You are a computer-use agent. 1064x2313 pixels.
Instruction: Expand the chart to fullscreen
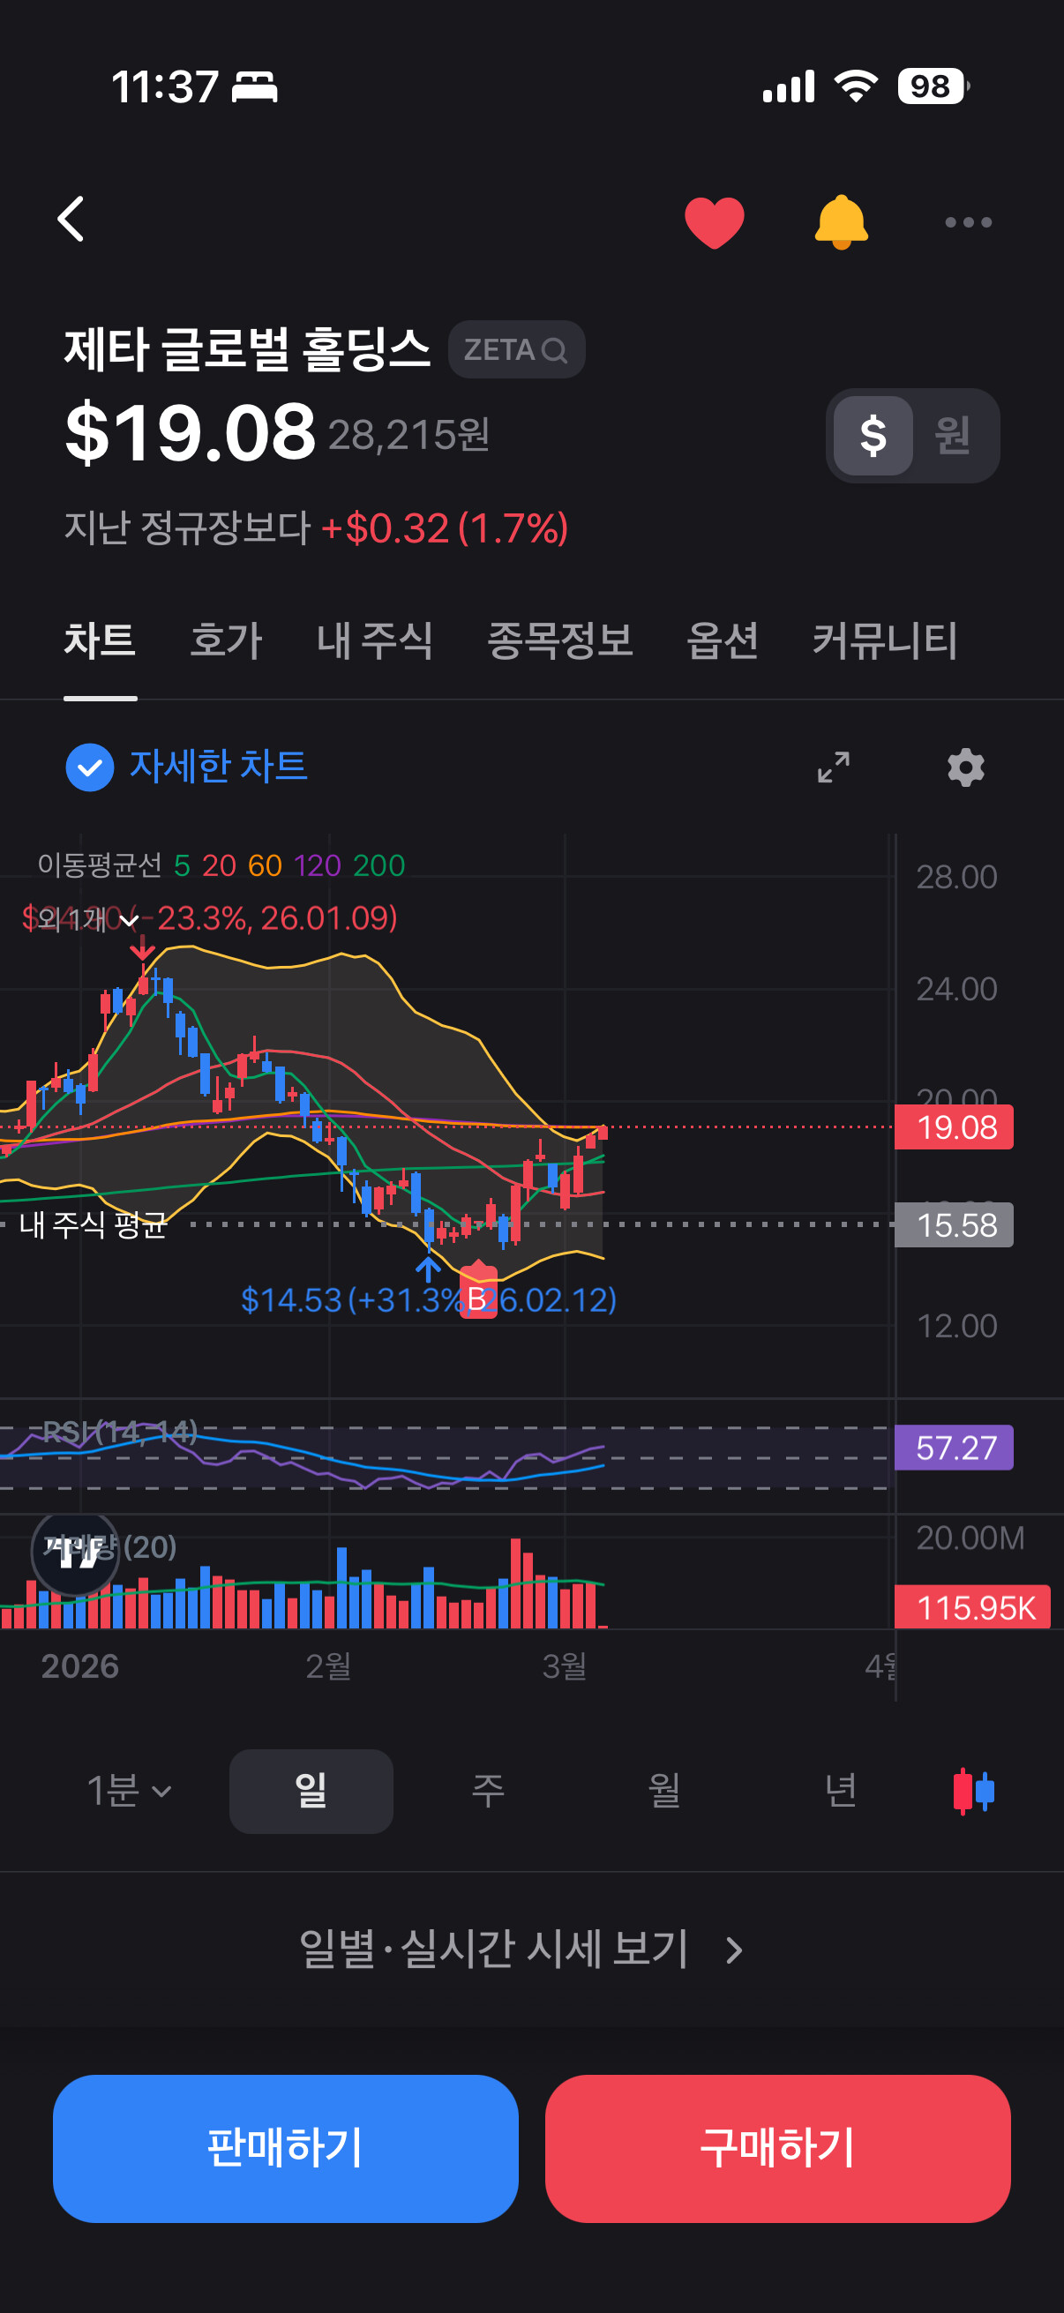(x=833, y=767)
